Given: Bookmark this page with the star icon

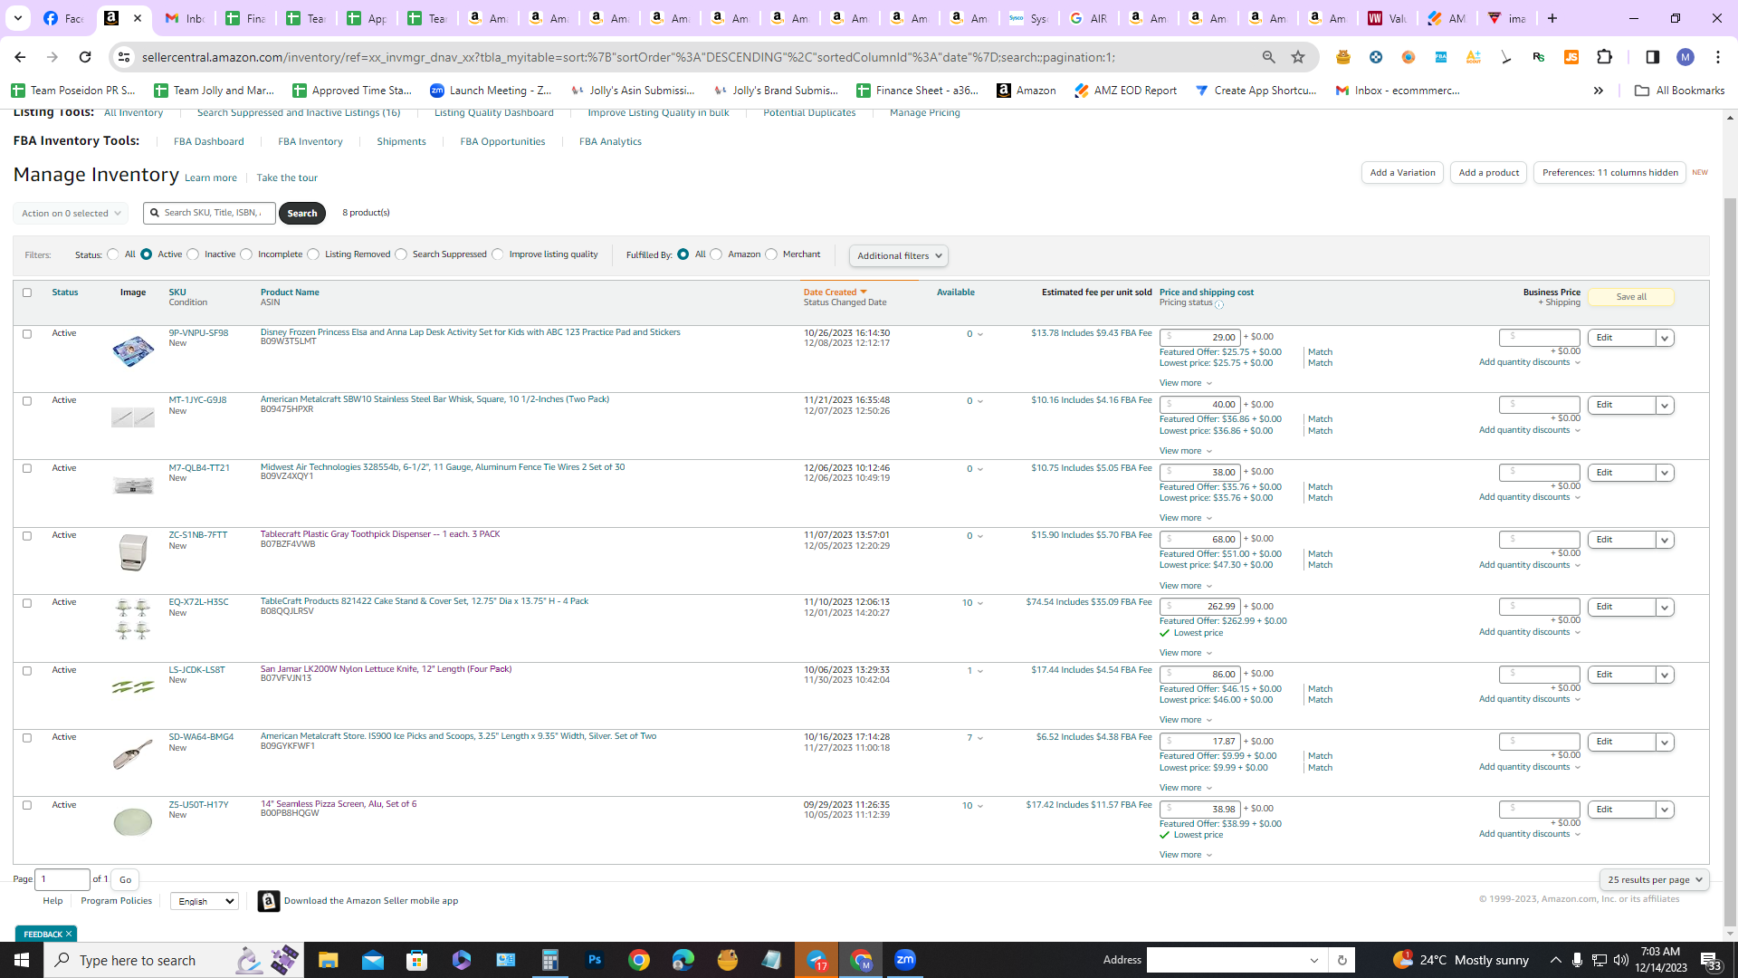Looking at the screenshot, I should click(x=1298, y=57).
